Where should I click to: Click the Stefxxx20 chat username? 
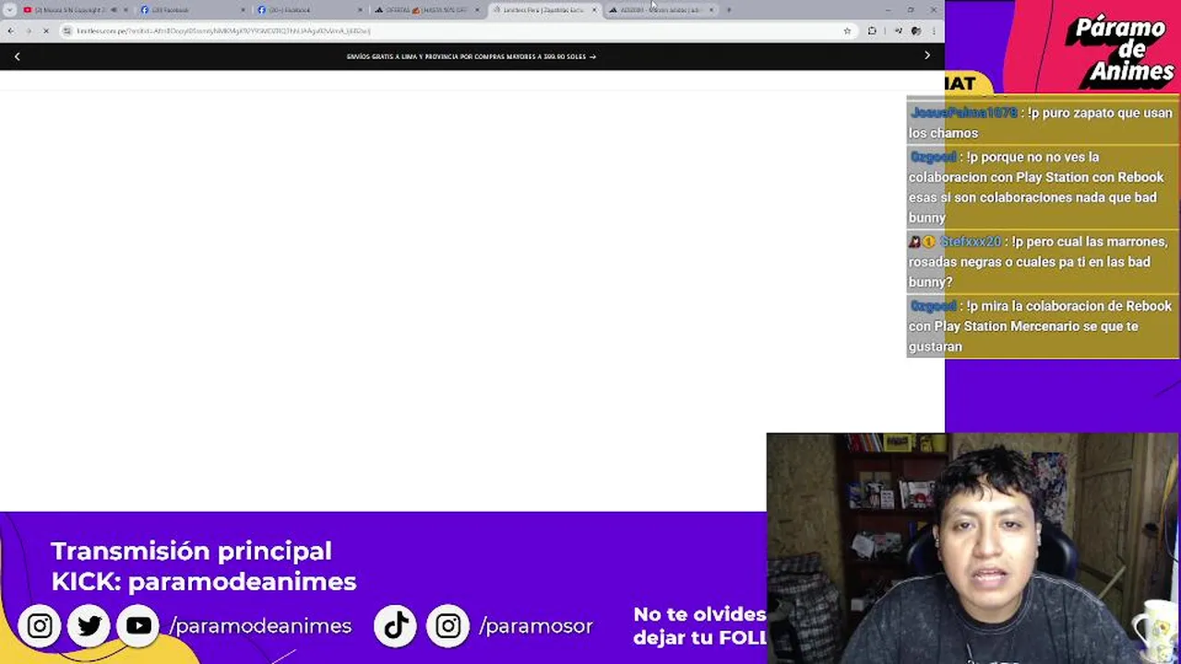971,242
